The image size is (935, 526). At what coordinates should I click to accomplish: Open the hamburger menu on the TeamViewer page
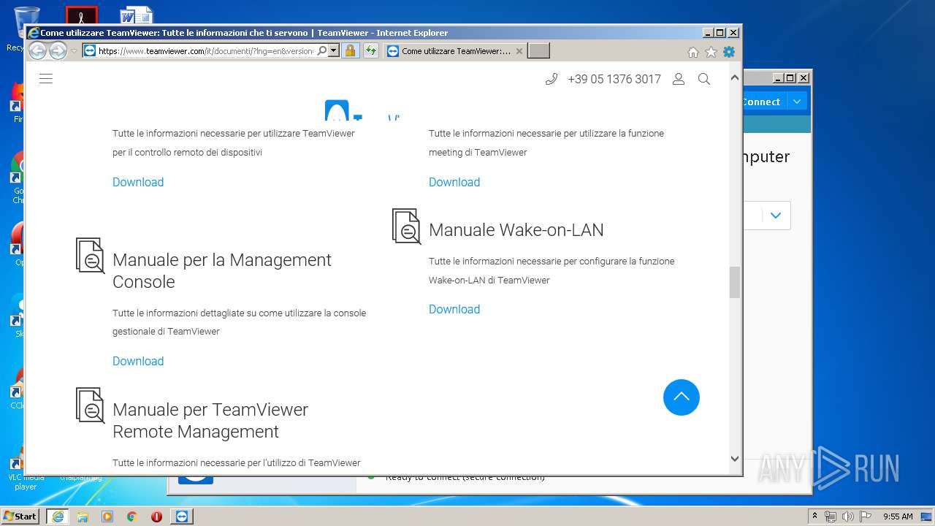(x=46, y=79)
